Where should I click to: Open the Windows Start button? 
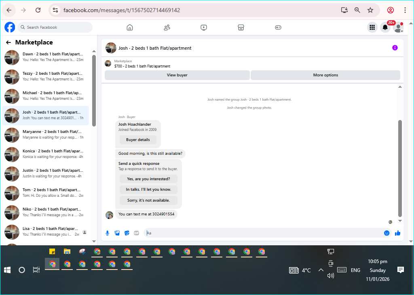pyautogui.click(x=7, y=270)
